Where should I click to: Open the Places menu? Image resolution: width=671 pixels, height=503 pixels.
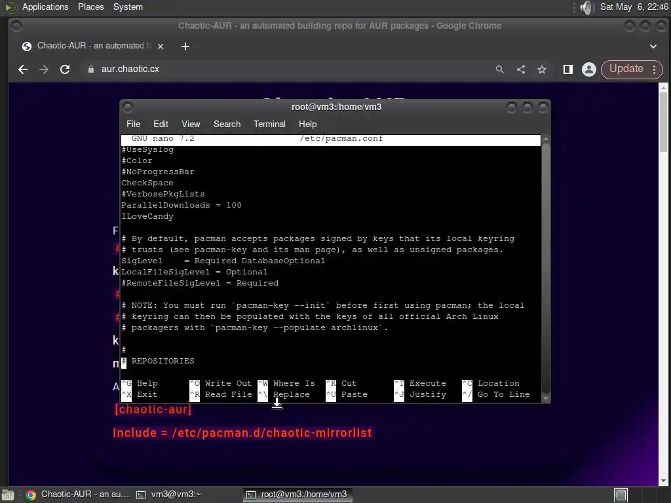coord(90,7)
